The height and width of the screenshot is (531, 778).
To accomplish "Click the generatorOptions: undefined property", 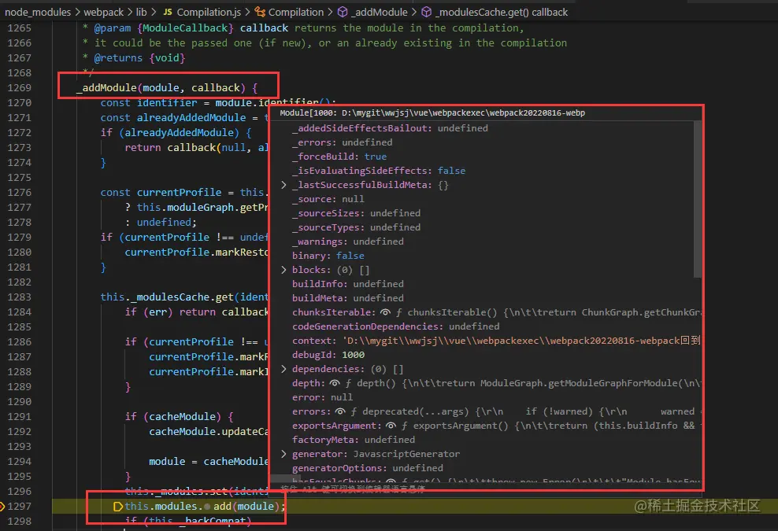I will pyautogui.click(x=368, y=468).
